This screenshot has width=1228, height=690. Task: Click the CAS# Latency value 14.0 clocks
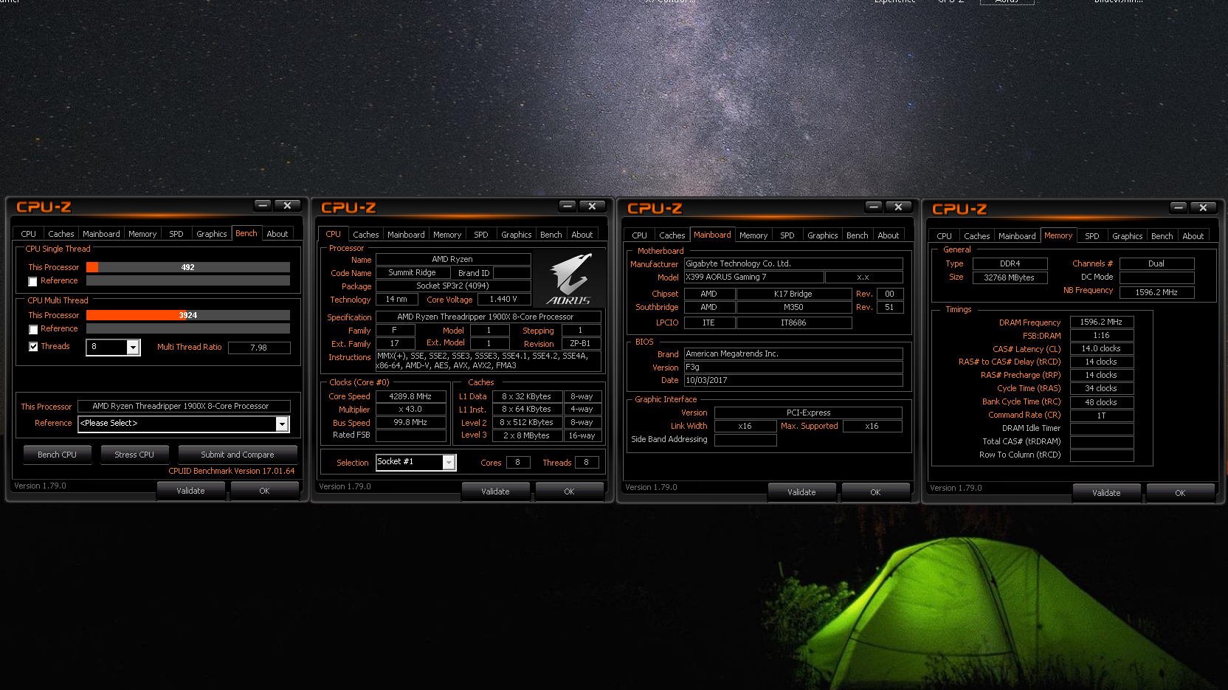1102,348
